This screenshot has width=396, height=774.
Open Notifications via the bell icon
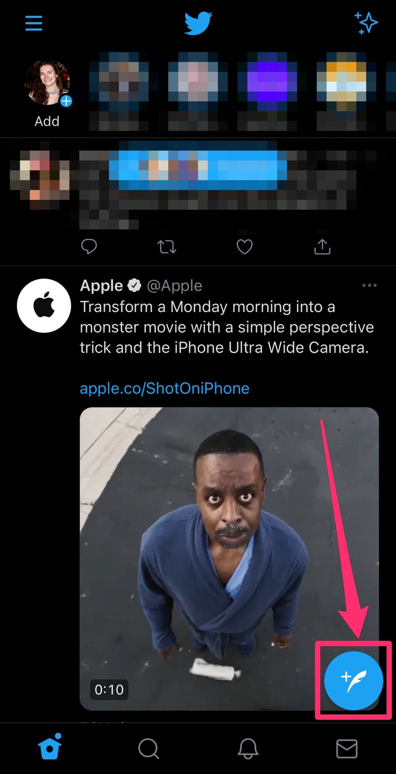pyautogui.click(x=247, y=747)
